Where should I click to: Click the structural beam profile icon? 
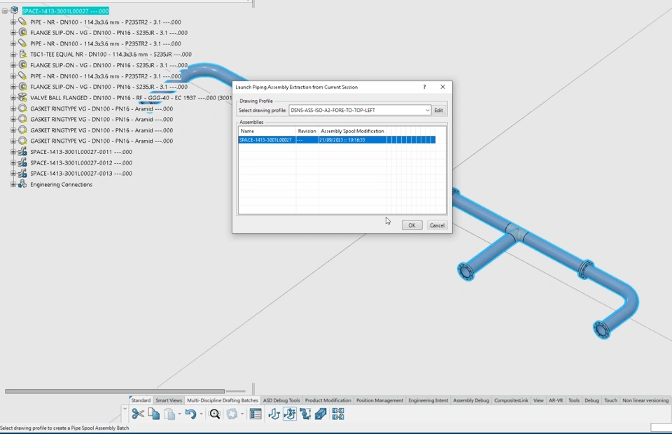click(x=321, y=414)
